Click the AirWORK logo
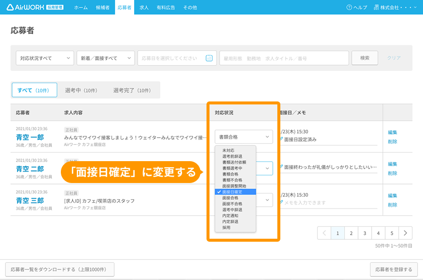423x280 pixels. coord(35,7)
